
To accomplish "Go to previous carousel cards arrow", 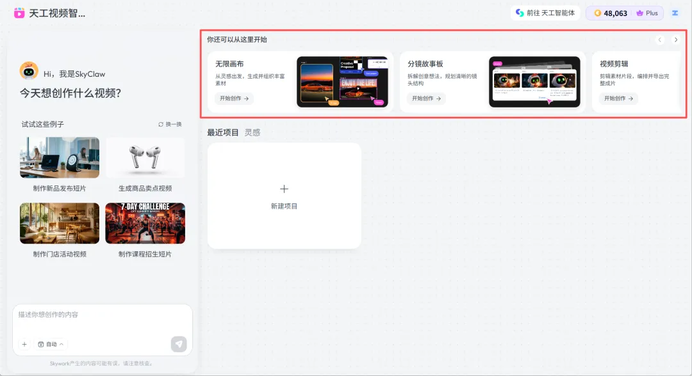I will (x=660, y=40).
